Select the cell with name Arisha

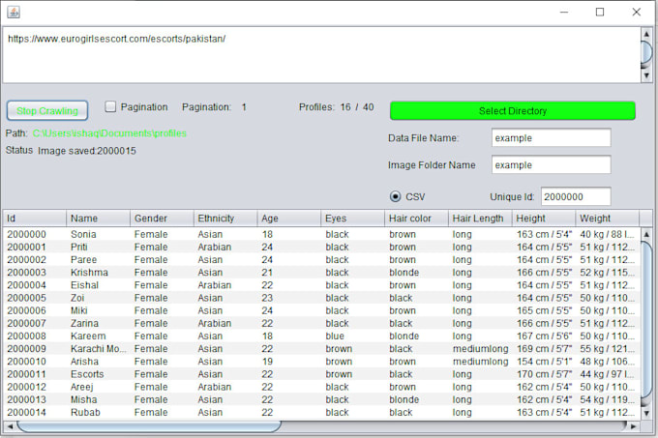tap(98, 362)
